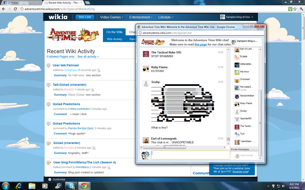Select the Recent Wiki Activity browser tab
Screen dimensions: 305x190
tap(63, 3)
